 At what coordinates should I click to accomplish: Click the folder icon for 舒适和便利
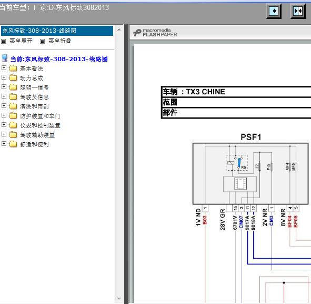(13, 144)
